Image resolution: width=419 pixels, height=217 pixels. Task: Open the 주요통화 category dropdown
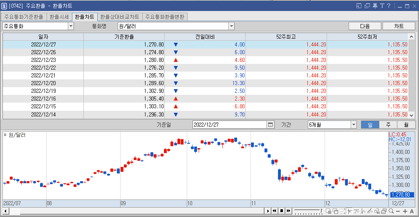[71, 26]
